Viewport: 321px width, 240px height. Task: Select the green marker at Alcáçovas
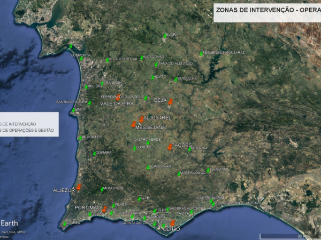(x=141, y=58)
